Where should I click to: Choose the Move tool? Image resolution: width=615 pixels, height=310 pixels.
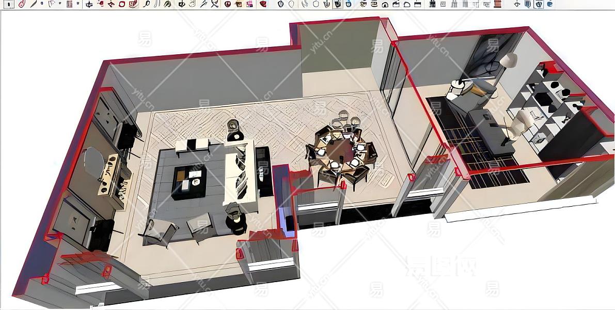[111, 4]
